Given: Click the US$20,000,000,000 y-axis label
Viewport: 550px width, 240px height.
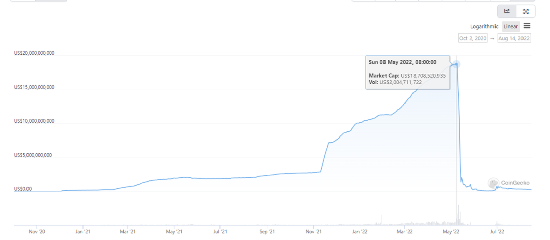Looking at the screenshot, I should point(34,53).
